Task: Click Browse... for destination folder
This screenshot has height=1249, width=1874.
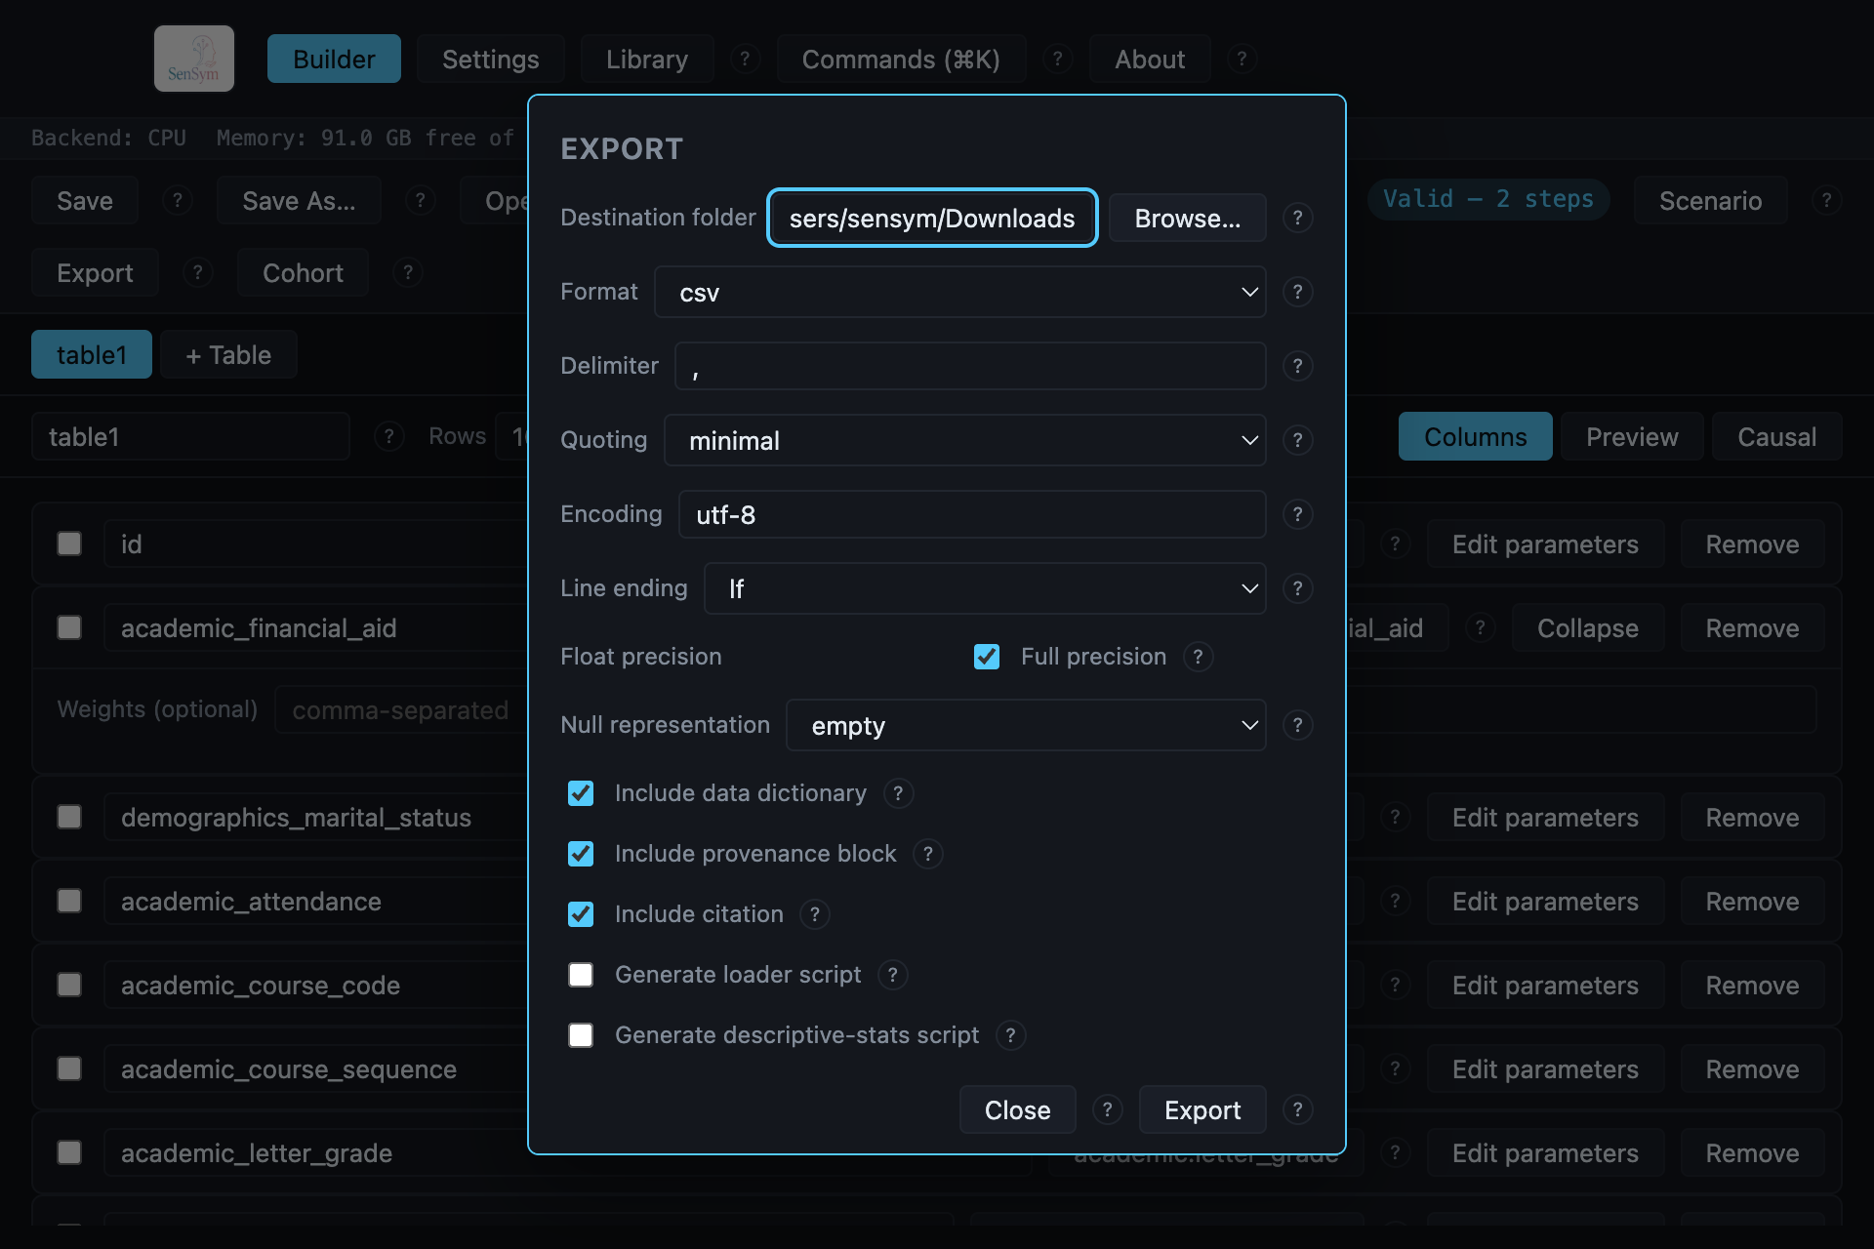Action: pyautogui.click(x=1187, y=218)
